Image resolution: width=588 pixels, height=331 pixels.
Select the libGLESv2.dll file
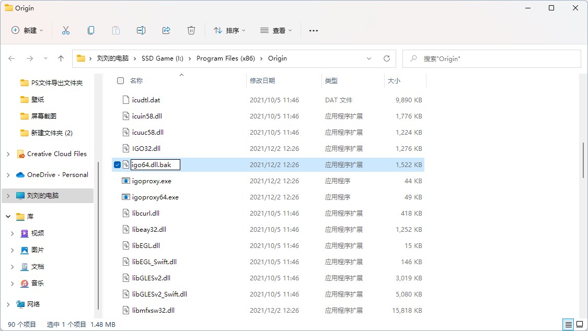point(151,277)
